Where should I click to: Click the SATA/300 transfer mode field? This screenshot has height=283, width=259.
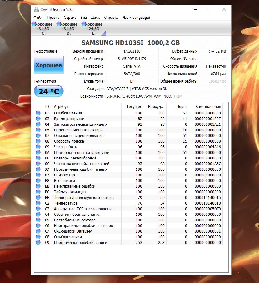[132, 73]
